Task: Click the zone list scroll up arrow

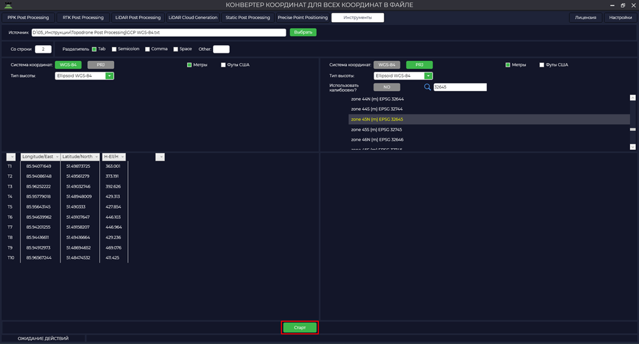Action: (x=633, y=98)
